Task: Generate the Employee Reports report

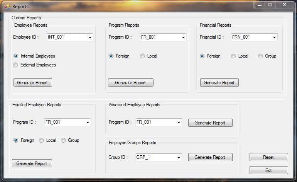Action: click(x=33, y=83)
